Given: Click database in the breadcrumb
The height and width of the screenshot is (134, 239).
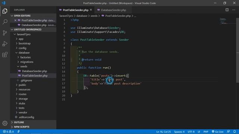Looking at the screenshot, I should [82, 16].
